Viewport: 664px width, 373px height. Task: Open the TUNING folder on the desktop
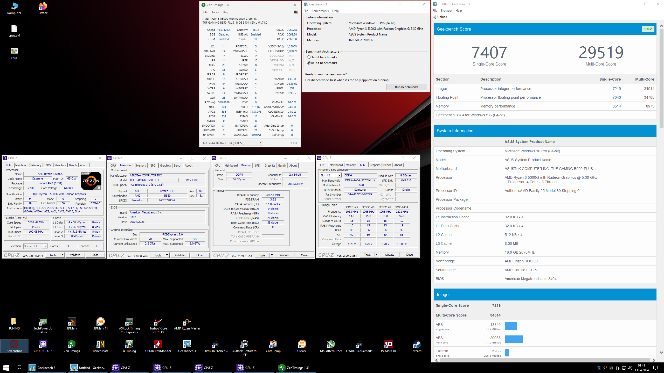pyautogui.click(x=14, y=324)
